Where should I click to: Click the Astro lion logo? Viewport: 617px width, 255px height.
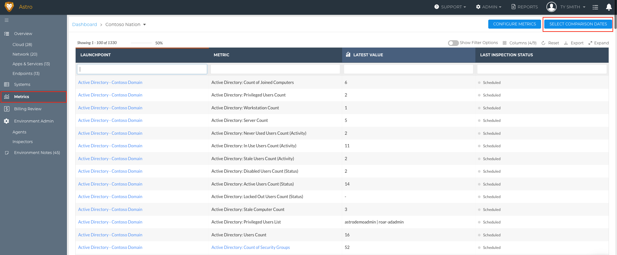point(9,7)
